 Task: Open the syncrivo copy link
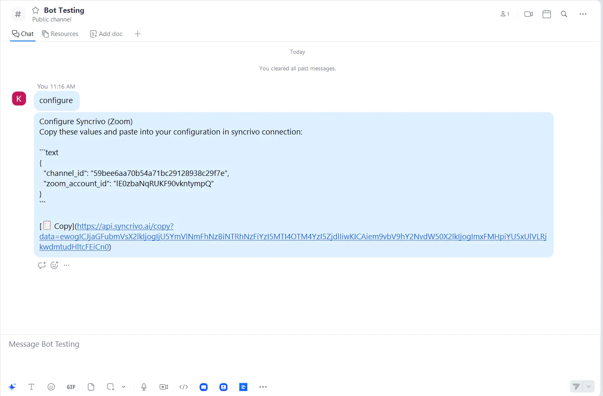293,237
